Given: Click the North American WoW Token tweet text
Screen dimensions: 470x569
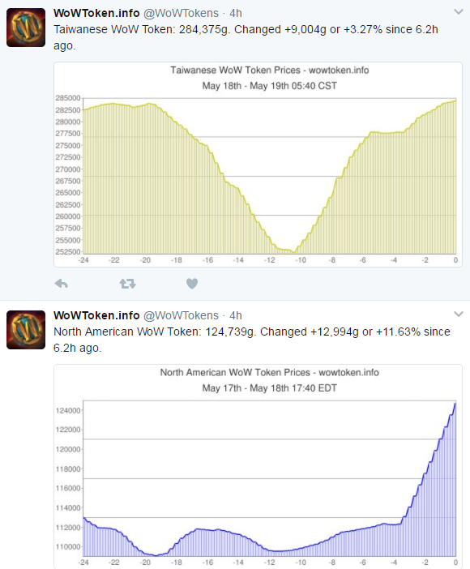Looking at the screenshot, I should pyautogui.click(x=252, y=340).
